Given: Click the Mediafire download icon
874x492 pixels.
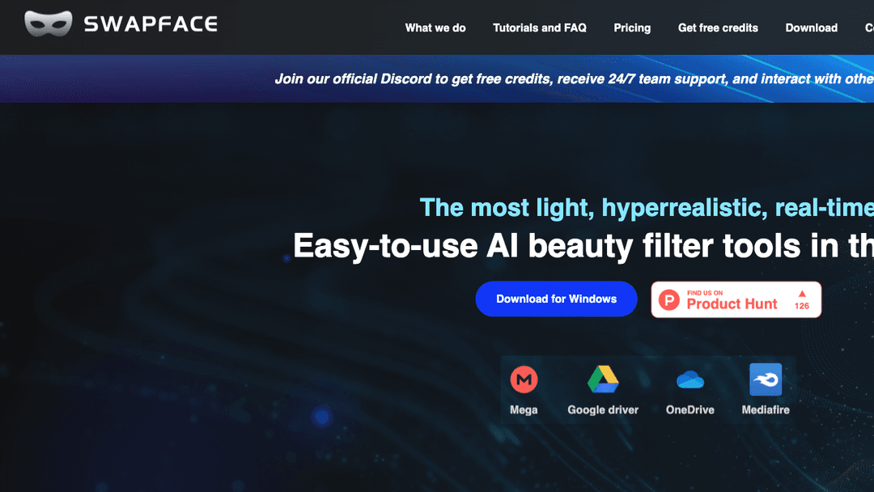Looking at the screenshot, I should [766, 379].
